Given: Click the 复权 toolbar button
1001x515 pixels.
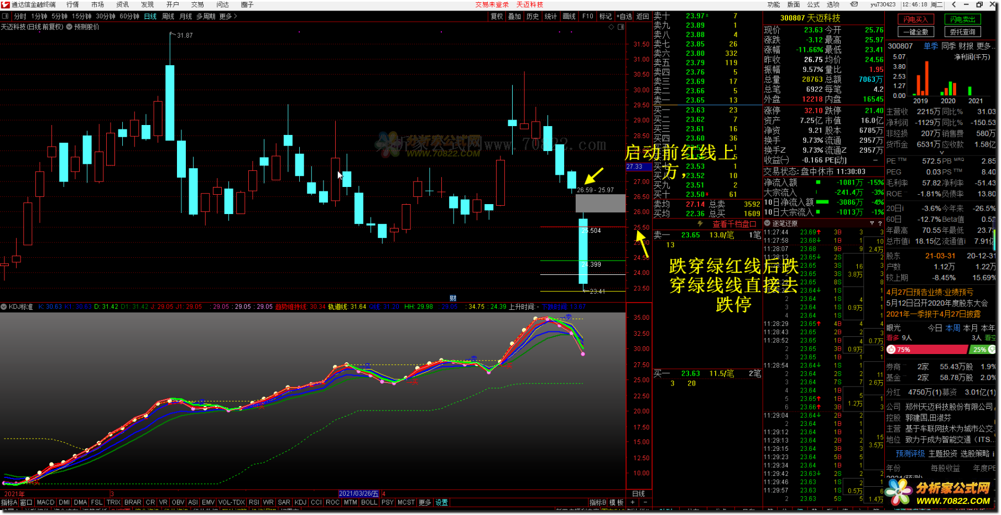Looking at the screenshot, I should pyautogui.click(x=497, y=17).
